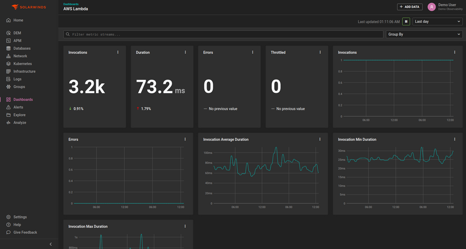Click the 3.2k invocations value
466x249 pixels.
click(x=87, y=87)
